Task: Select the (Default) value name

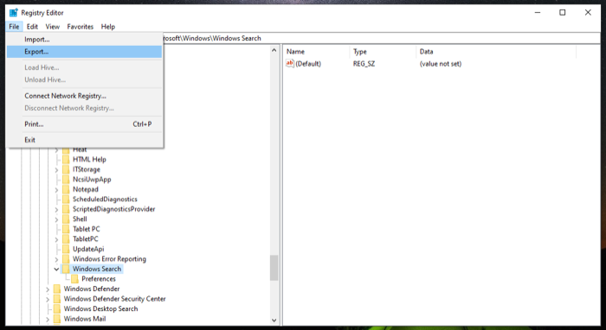Action: click(x=308, y=64)
